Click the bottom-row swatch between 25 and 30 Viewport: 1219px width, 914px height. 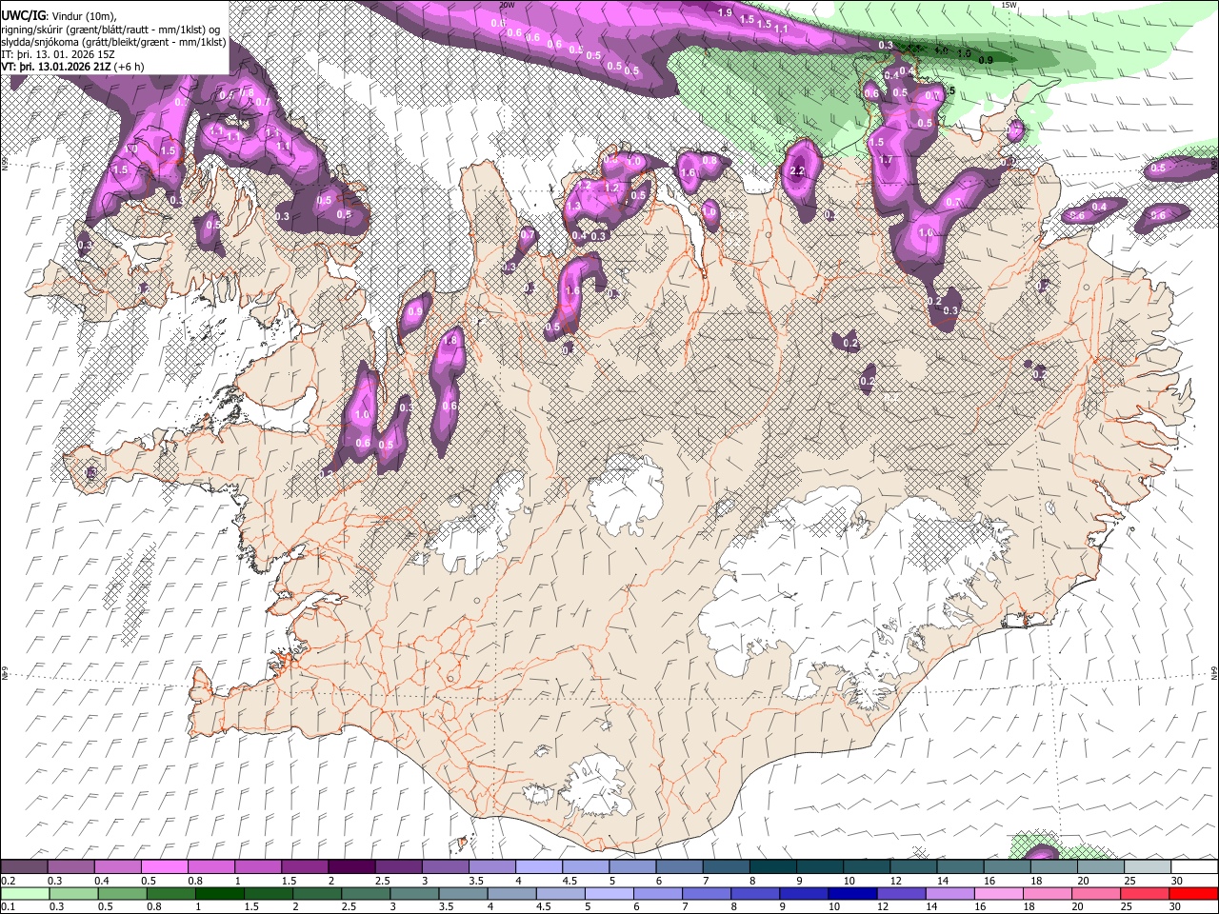coord(1145,893)
